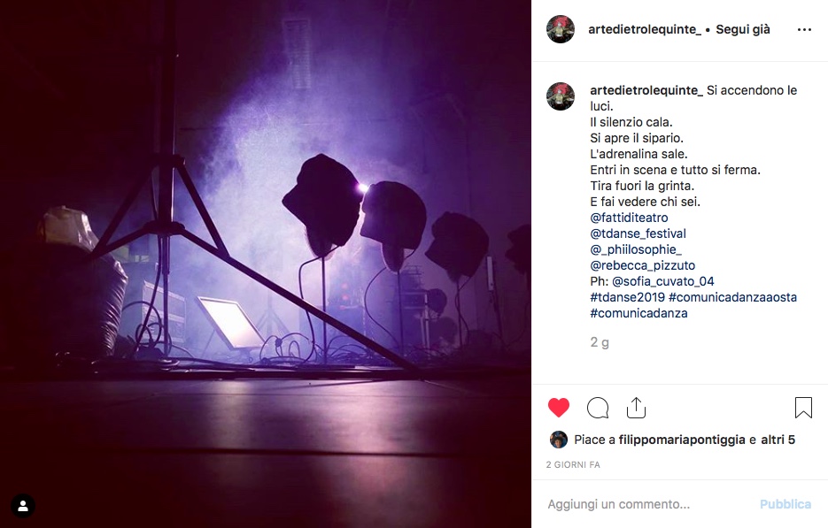This screenshot has width=828, height=528.
Task: Unlike the post via red heart icon
Action: pyautogui.click(x=559, y=408)
